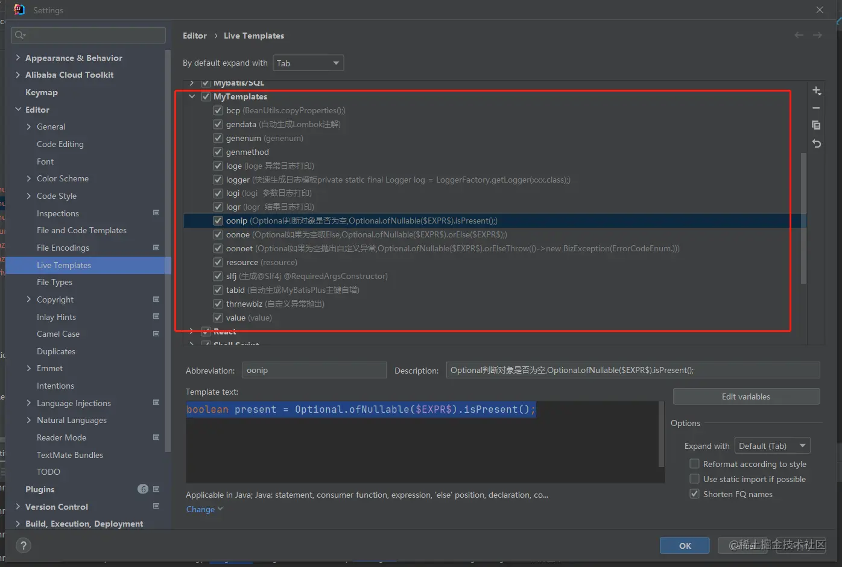Click the remove template minus icon

(817, 108)
